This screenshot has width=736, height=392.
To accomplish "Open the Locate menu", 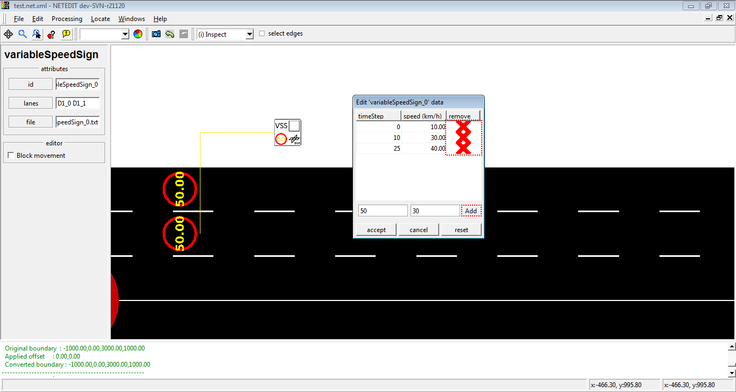I will tap(100, 19).
